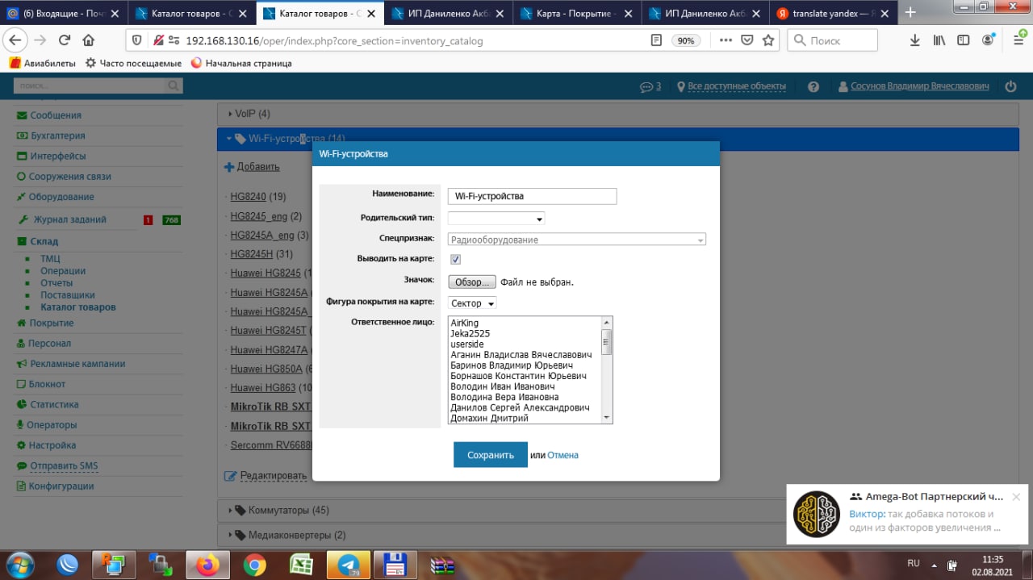Open the RU language indicator in system tray

(x=914, y=563)
